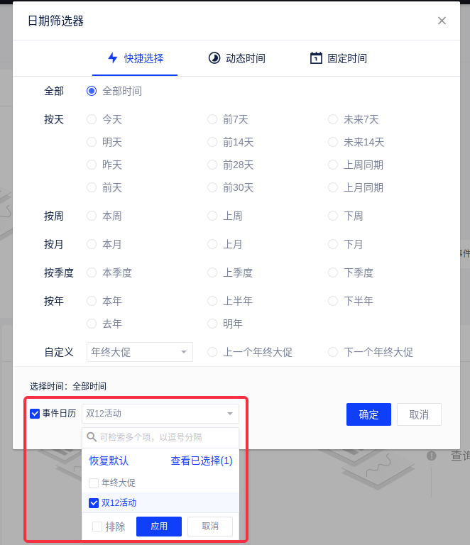Enable the 排除 checkbox

point(97,527)
